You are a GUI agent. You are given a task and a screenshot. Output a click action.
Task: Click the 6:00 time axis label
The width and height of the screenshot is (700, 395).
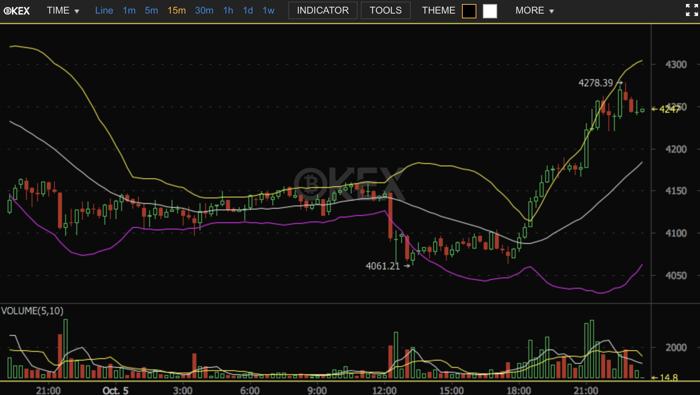(x=250, y=391)
